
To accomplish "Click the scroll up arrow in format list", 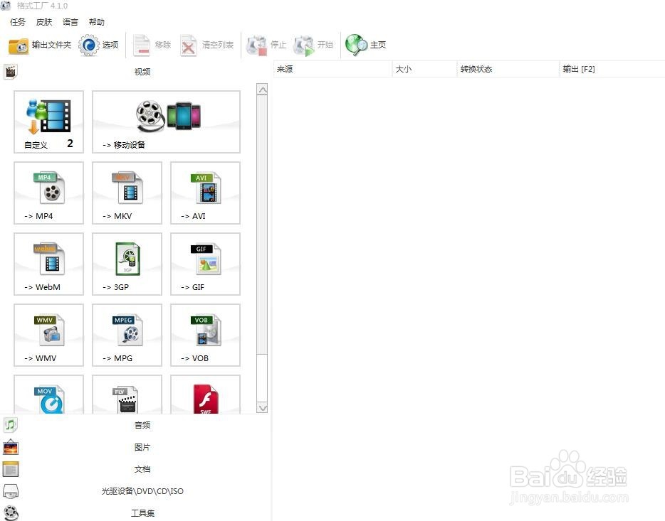I will pos(263,90).
